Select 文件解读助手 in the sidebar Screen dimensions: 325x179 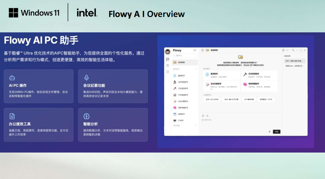coord(185,95)
